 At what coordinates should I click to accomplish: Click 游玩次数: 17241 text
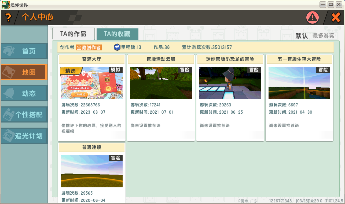[146, 105]
